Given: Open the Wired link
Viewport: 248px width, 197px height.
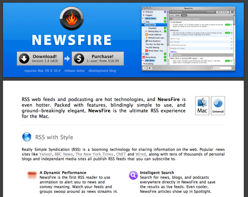Looking at the screenshot, I should 141,154.
